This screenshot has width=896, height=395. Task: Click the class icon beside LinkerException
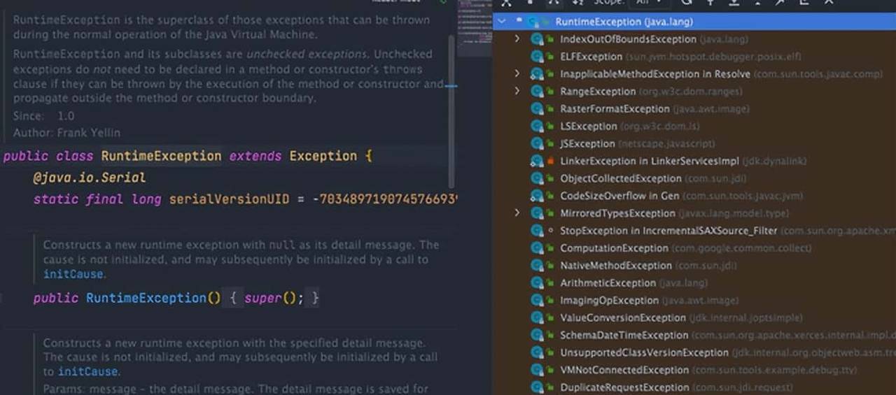[x=538, y=161]
